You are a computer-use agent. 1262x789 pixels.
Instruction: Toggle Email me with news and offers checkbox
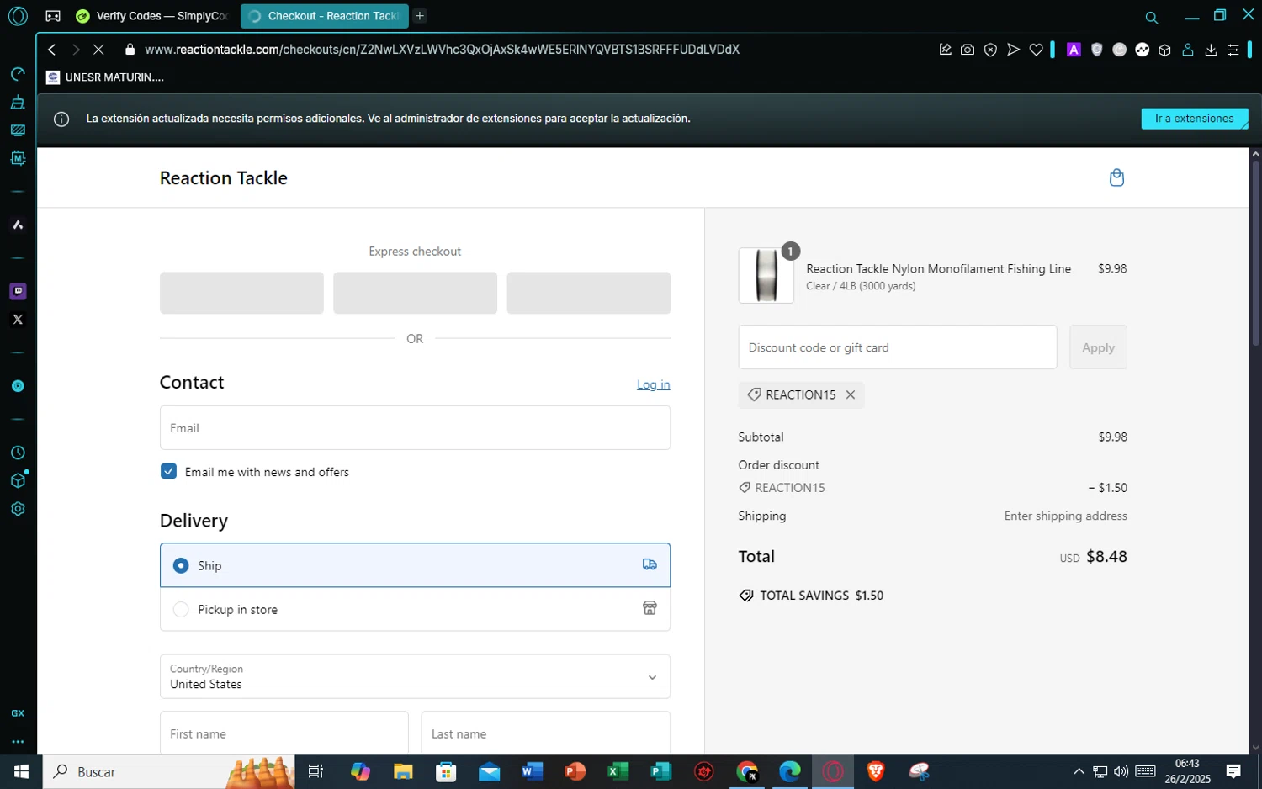(168, 471)
